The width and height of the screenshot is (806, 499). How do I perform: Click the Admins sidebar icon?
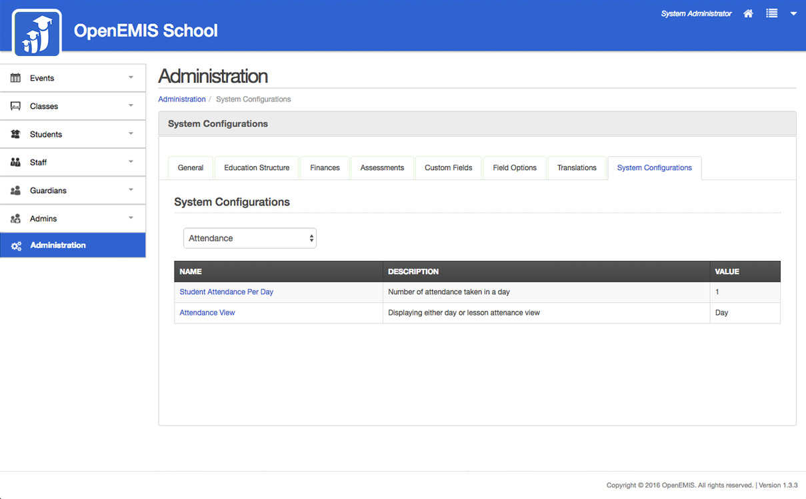coord(15,218)
